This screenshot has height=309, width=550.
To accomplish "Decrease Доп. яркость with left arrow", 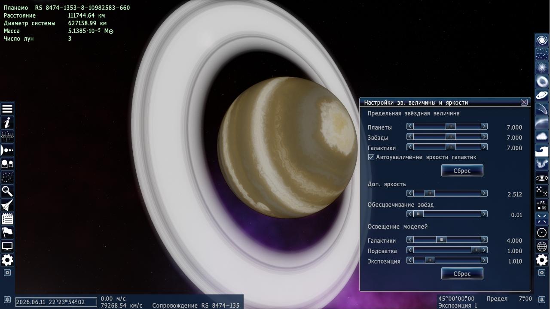I will pos(410,193).
